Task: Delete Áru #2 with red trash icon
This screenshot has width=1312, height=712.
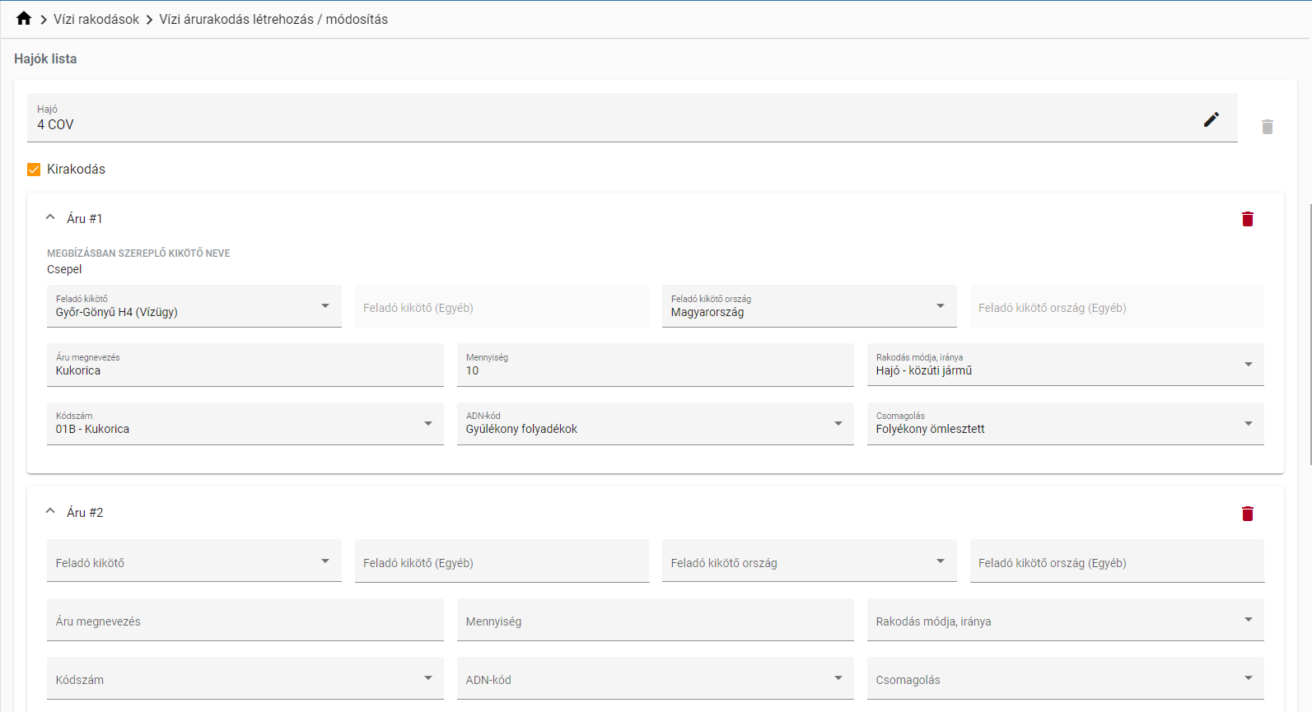Action: pos(1247,514)
